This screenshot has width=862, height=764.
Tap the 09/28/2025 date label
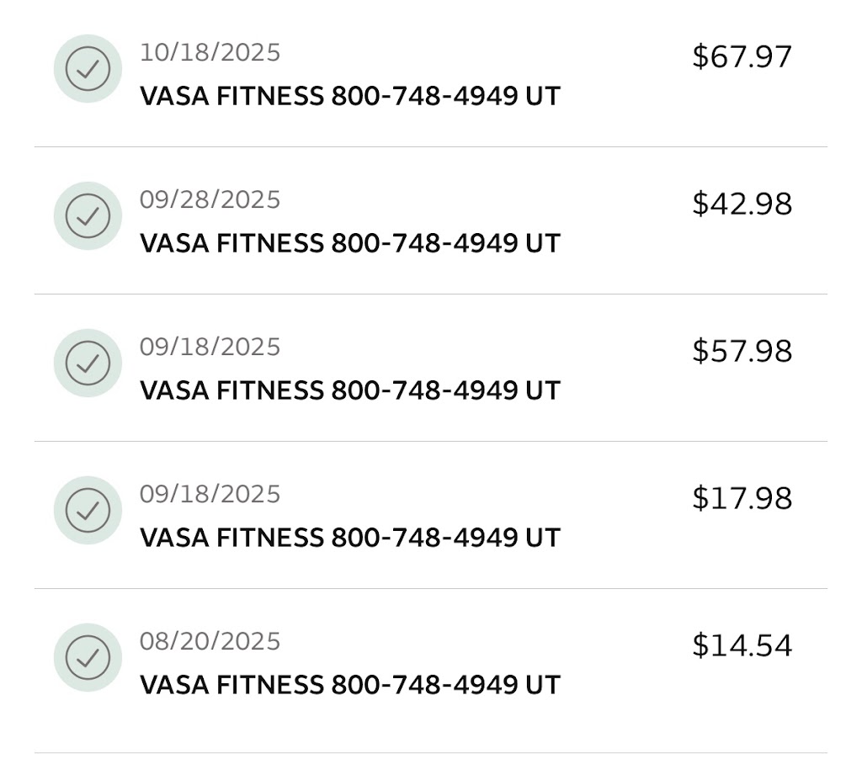[210, 200]
